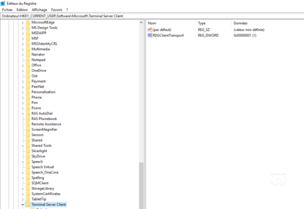
Task: Select the Payment folder icon
Action: (28, 81)
